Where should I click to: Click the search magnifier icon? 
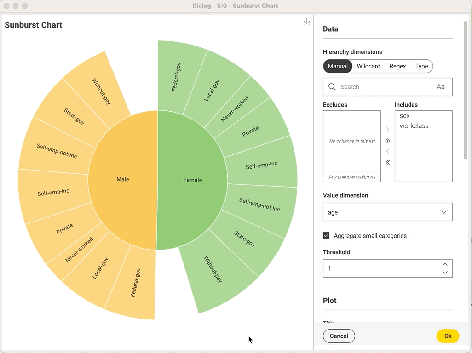[332, 87]
